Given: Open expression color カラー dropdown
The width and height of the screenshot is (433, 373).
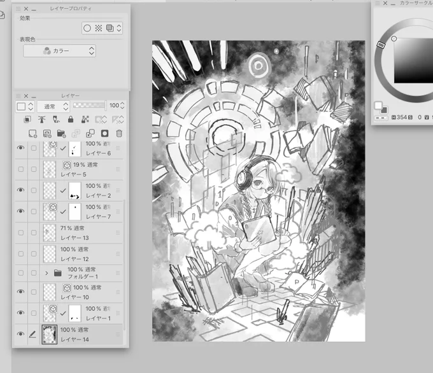Looking at the screenshot, I should click(60, 51).
